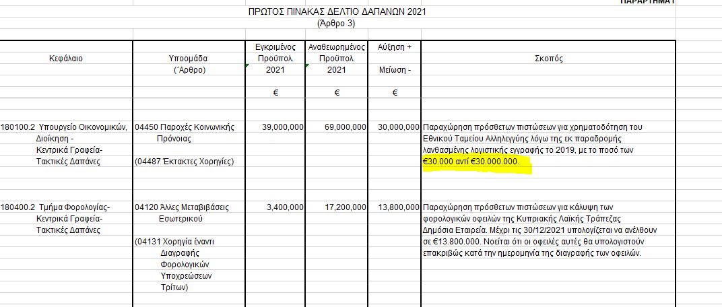Select the title cell ΠΡΩΤΟΣ ΠΙΝΑΚΑΣ ΔΕΛΤΙΟ ΔΑΠΑΝΩΝ 2021
The image size is (722, 307).
pyautogui.click(x=337, y=11)
